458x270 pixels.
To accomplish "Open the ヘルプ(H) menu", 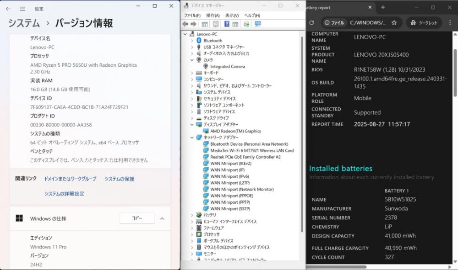I will pyautogui.click(x=252, y=16).
